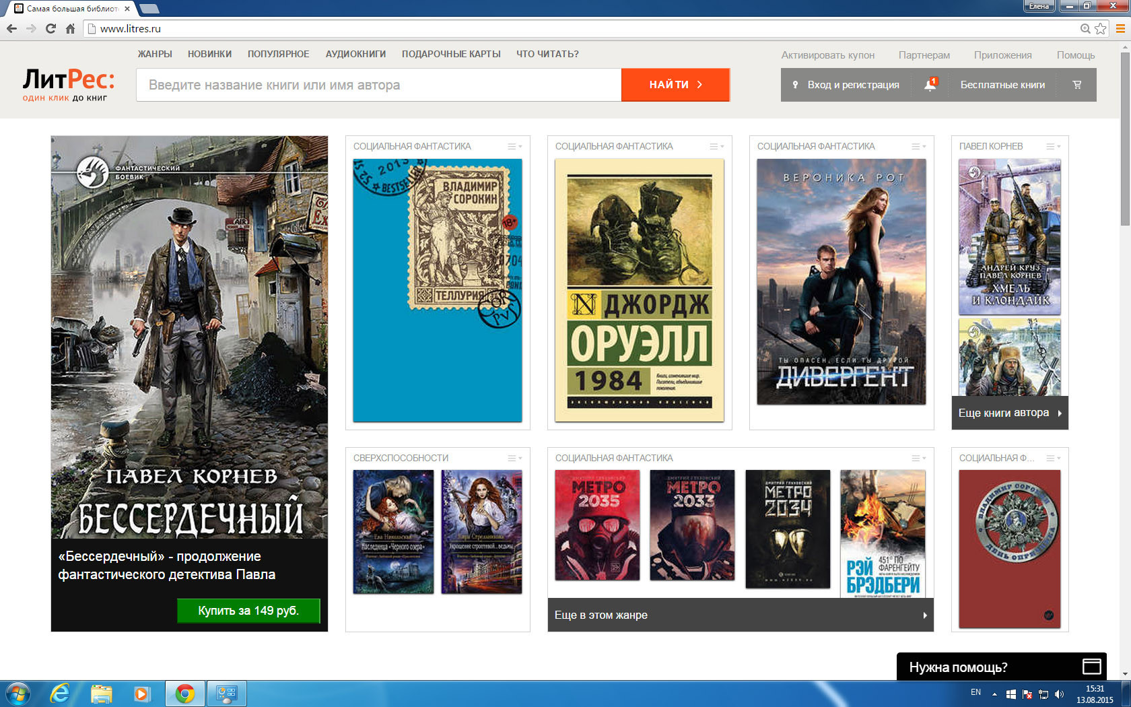Click the browser reload icon

tap(50, 28)
